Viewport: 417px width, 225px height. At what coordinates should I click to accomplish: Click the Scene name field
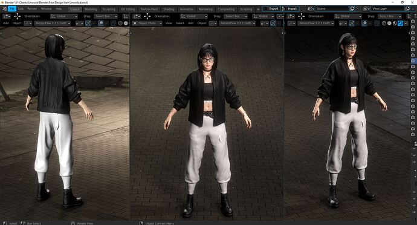pos(332,8)
